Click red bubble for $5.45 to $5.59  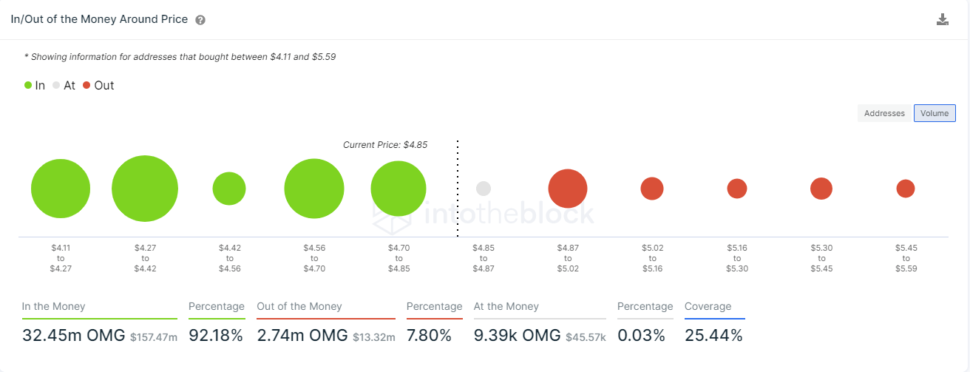tap(906, 189)
